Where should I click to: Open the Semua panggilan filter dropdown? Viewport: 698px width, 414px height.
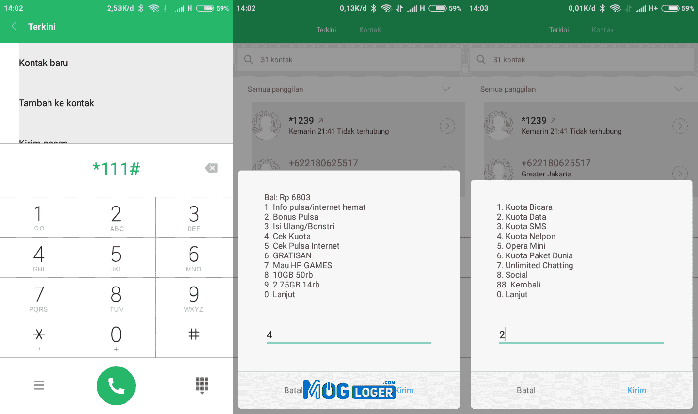[445, 89]
